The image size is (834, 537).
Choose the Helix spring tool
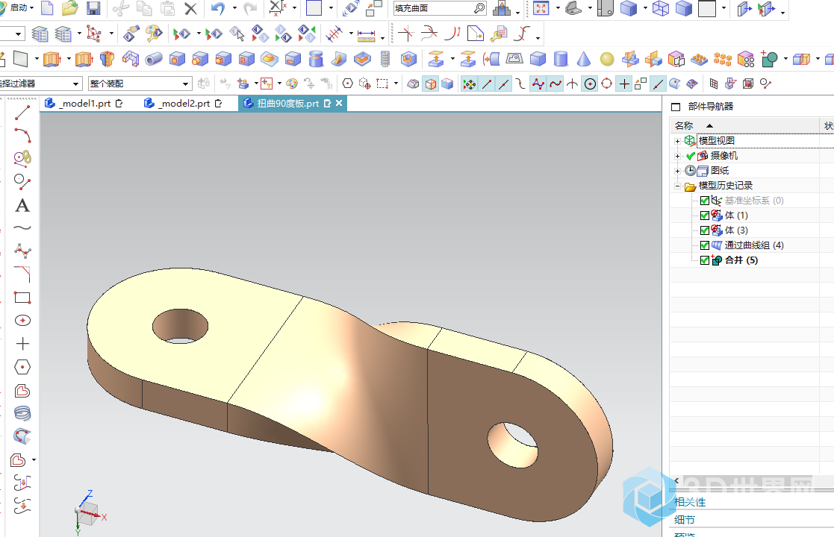point(22,413)
